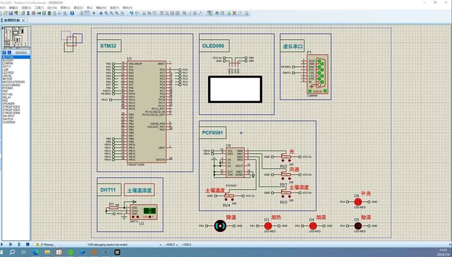The image size is (452, 257).
Task: Pause the simulation
Action: tap(19, 244)
